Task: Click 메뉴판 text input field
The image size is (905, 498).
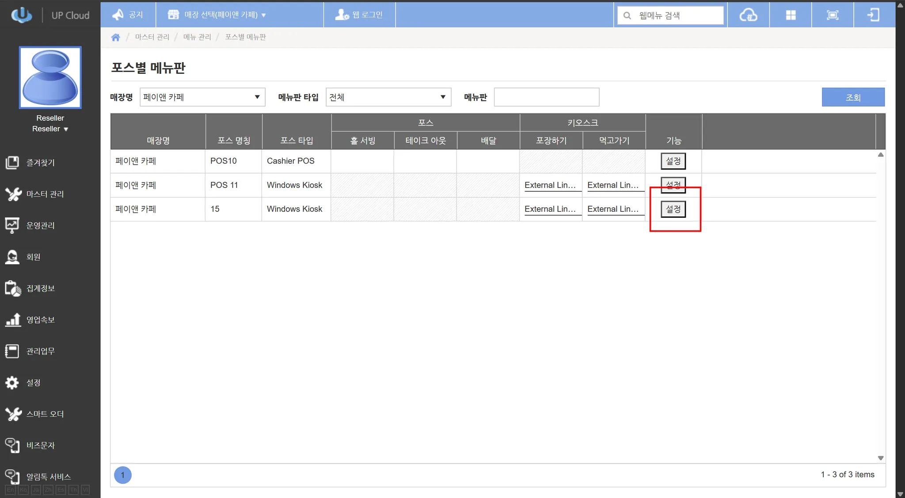Action: (546, 97)
